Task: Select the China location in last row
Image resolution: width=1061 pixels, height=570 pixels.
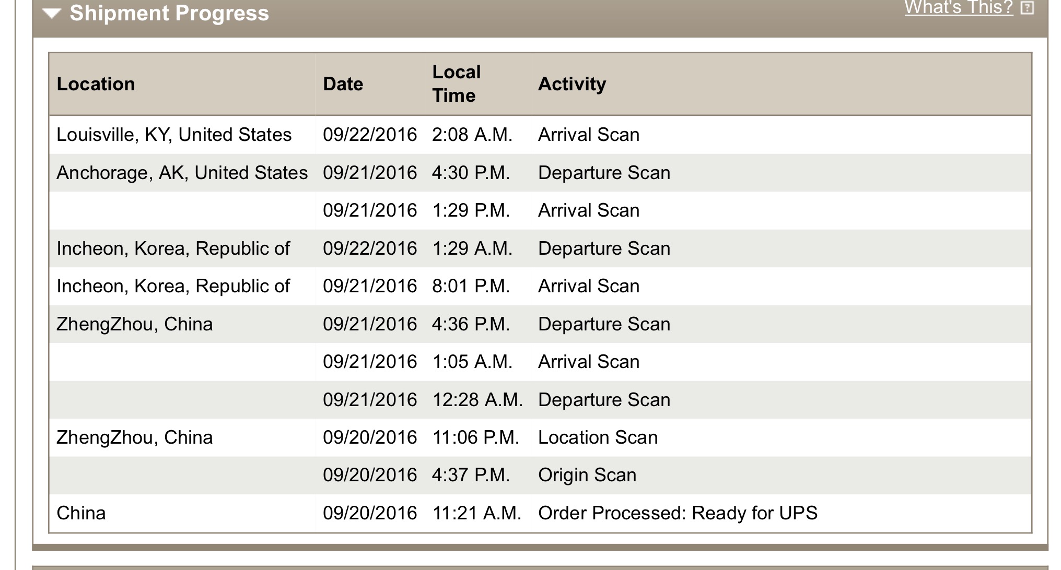Action: tap(81, 513)
